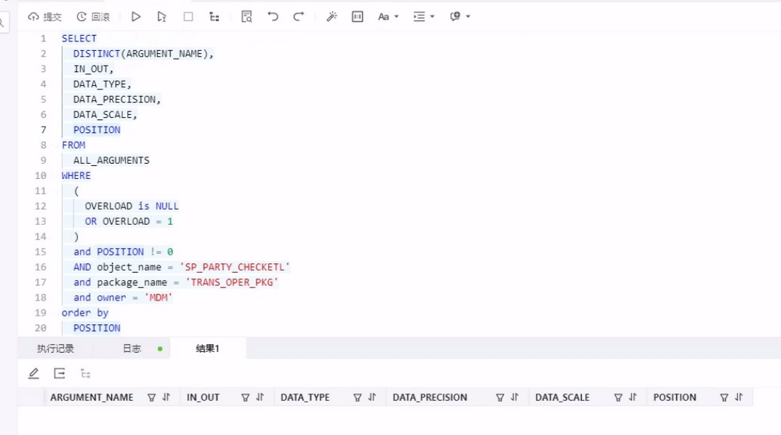Open the Aa text case dropdown
Viewport: 781px width, 435px height.
point(388,17)
